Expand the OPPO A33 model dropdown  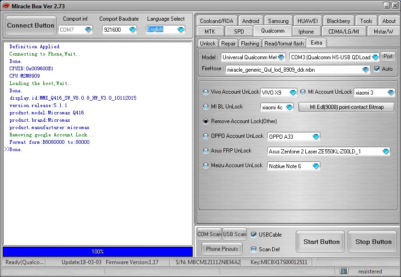coord(316,137)
